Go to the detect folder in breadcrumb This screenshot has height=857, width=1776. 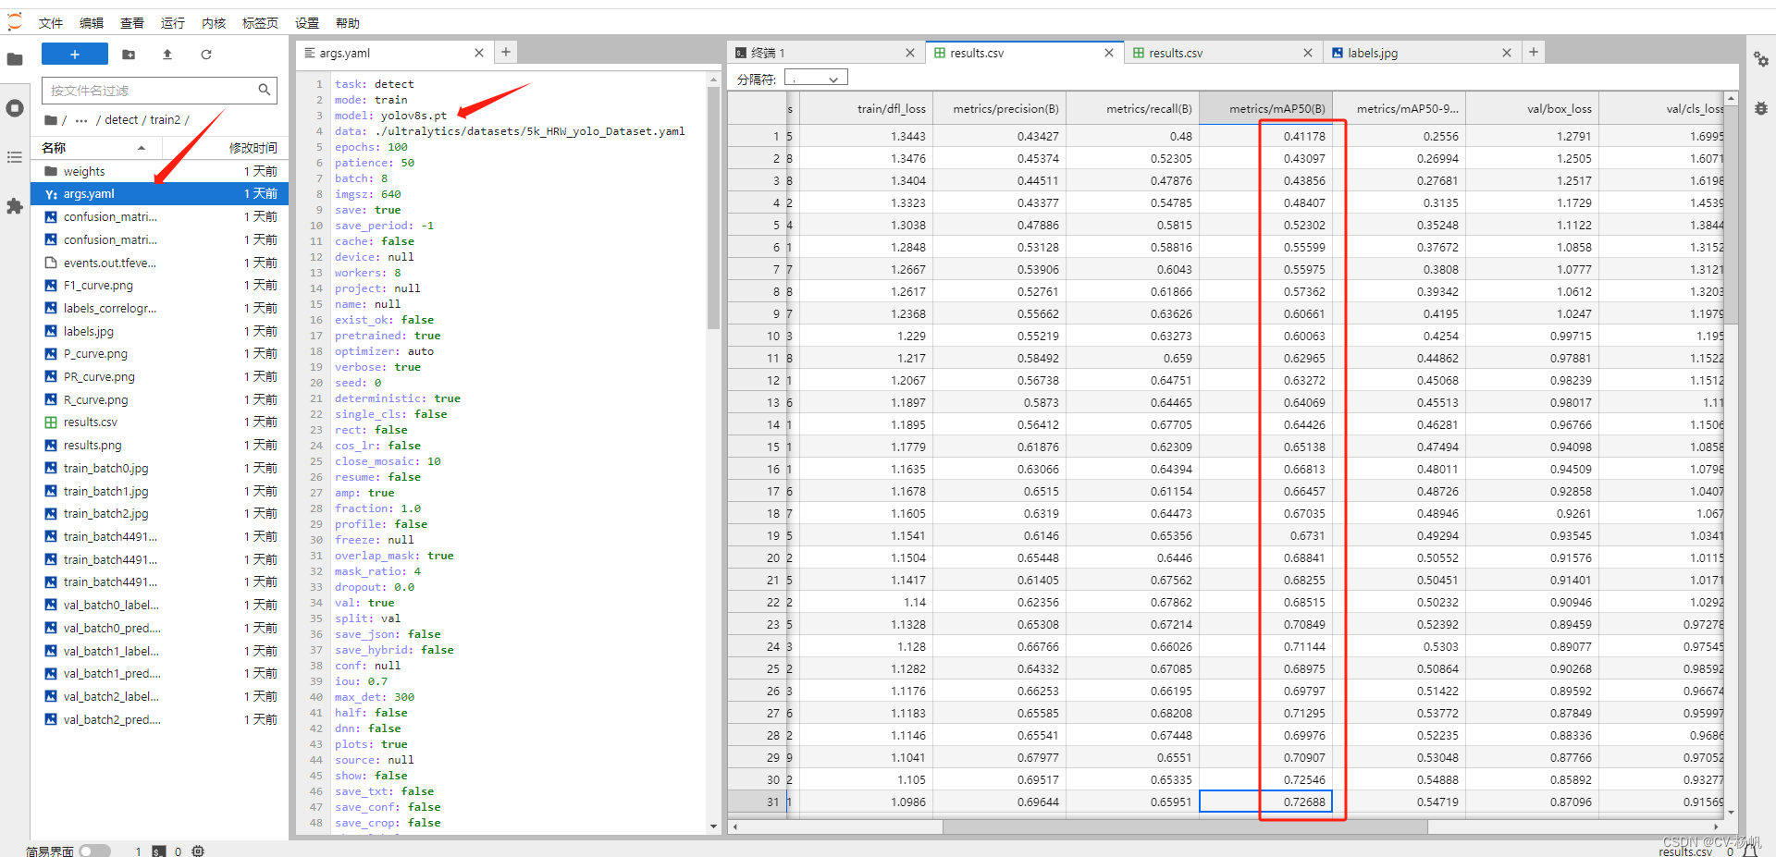tap(121, 120)
